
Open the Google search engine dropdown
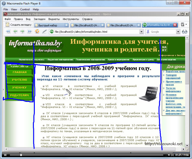(178, 32)
